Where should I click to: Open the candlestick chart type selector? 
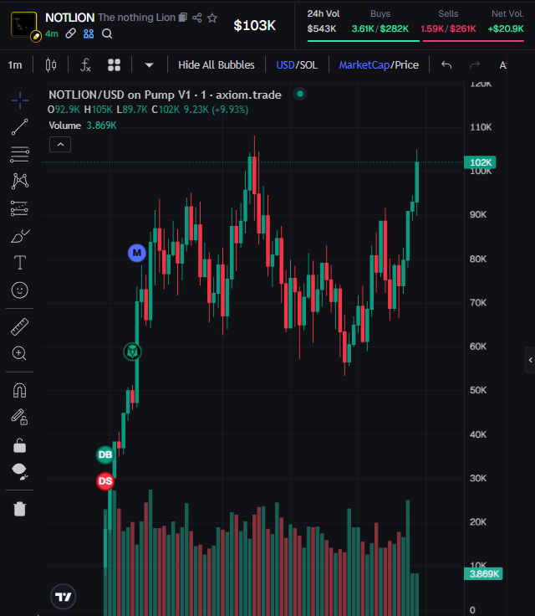point(51,64)
